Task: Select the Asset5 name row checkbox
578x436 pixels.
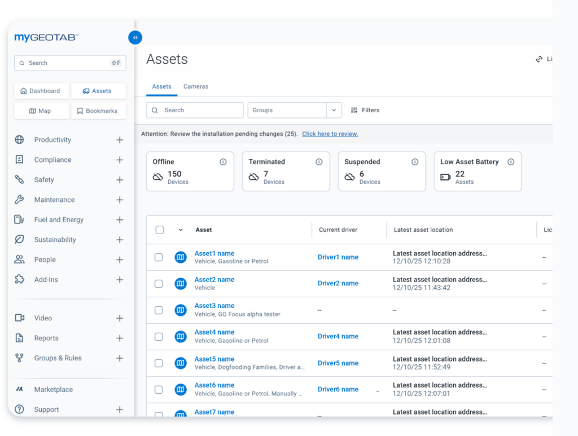Action: tap(159, 363)
